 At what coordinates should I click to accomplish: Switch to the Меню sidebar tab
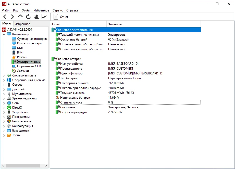click(x=7, y=23)
